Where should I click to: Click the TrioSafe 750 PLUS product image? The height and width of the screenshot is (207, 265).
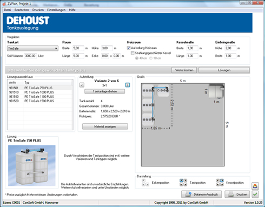coord(32,165)
